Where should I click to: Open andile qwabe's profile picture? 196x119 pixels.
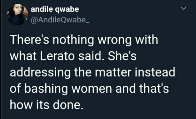coord(17,14)
